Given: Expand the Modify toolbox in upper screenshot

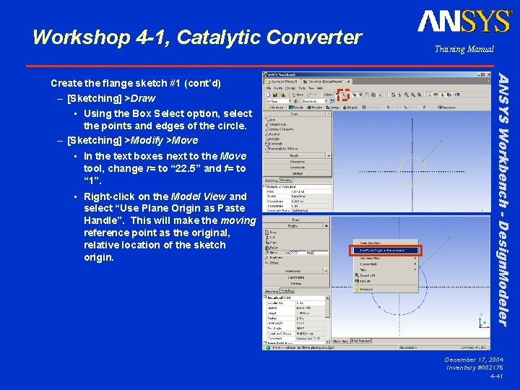Looking at the screenshot, I should (294, 155).
